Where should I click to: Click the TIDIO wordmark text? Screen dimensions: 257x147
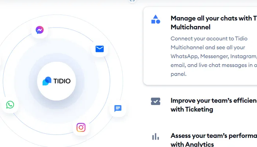(62, 81)
